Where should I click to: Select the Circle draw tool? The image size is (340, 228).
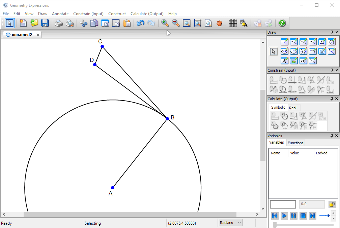pos(332,42)
